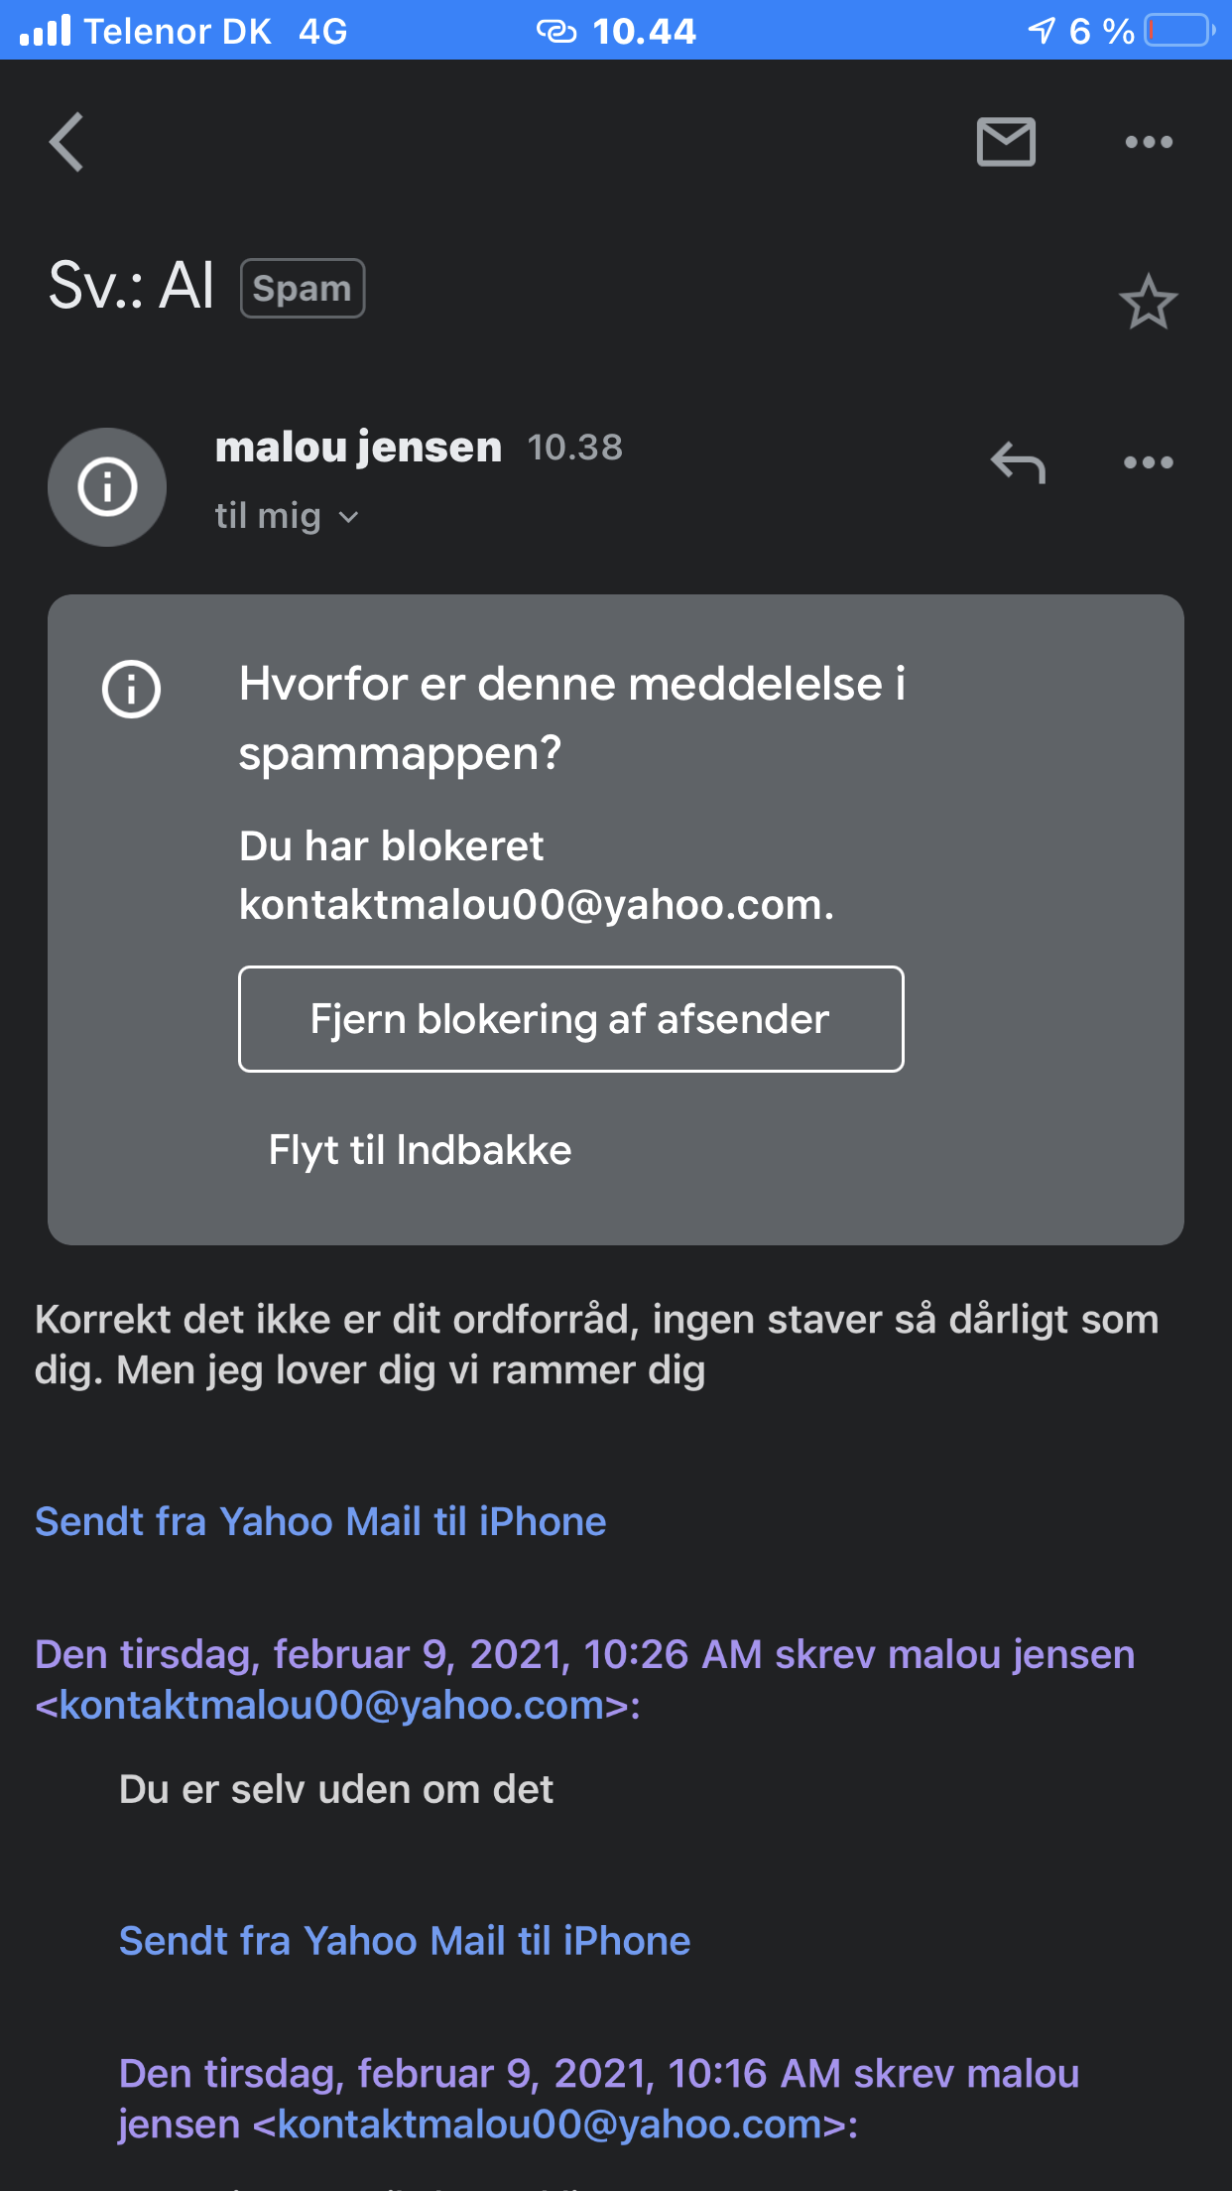The height and width of the screenshot is (2191, 1232).
Task: Star the Sv.: AI message
Action: click(x=1148, y=302)
